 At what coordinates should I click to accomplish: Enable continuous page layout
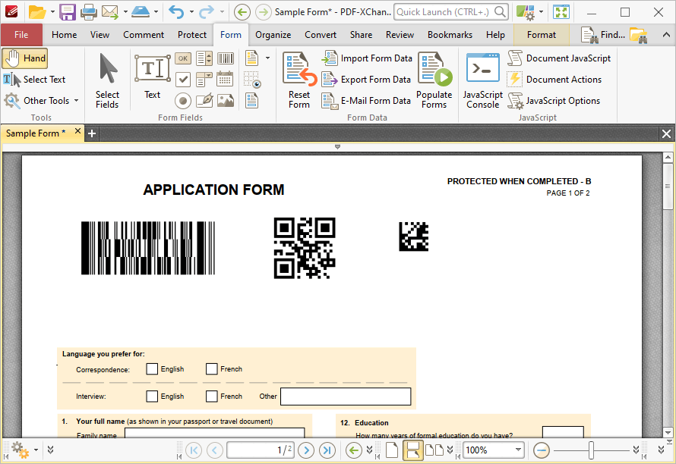[412, 450]
